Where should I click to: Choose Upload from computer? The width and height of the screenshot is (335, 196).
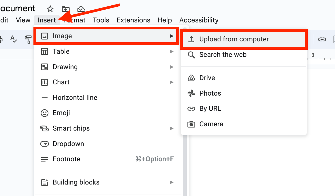tap(244, 39)
